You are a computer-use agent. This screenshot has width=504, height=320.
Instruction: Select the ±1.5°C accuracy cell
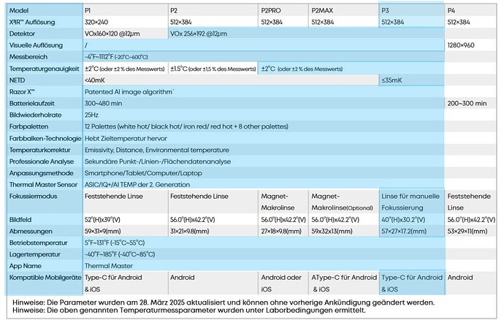pyautogui.click(x=213, y=69)
